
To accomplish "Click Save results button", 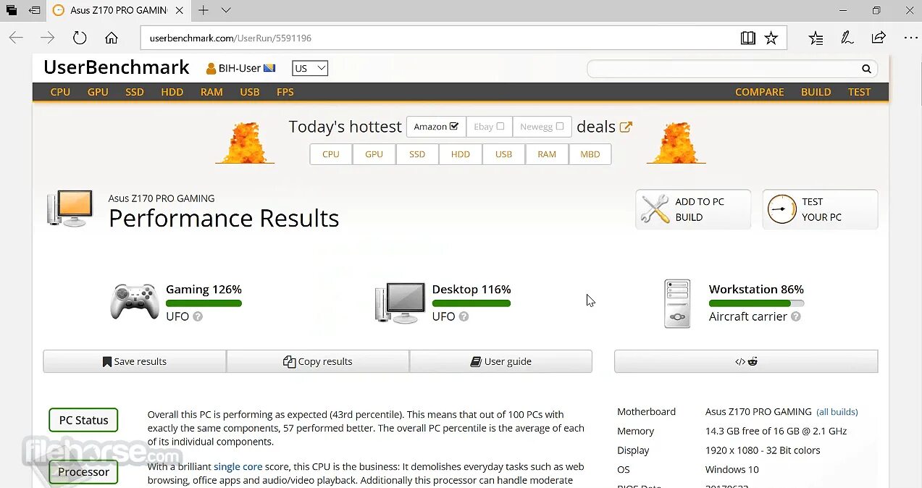I will [135, 361].
